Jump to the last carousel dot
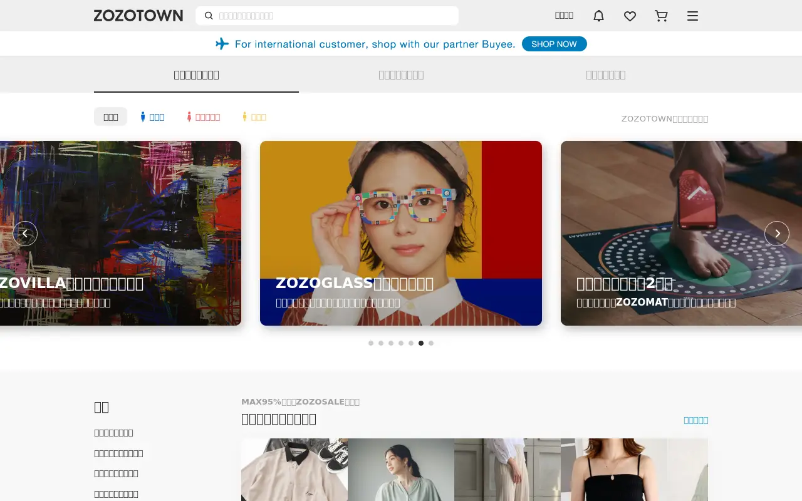Viewport: 802px width, 501px height. pos(431,343)
